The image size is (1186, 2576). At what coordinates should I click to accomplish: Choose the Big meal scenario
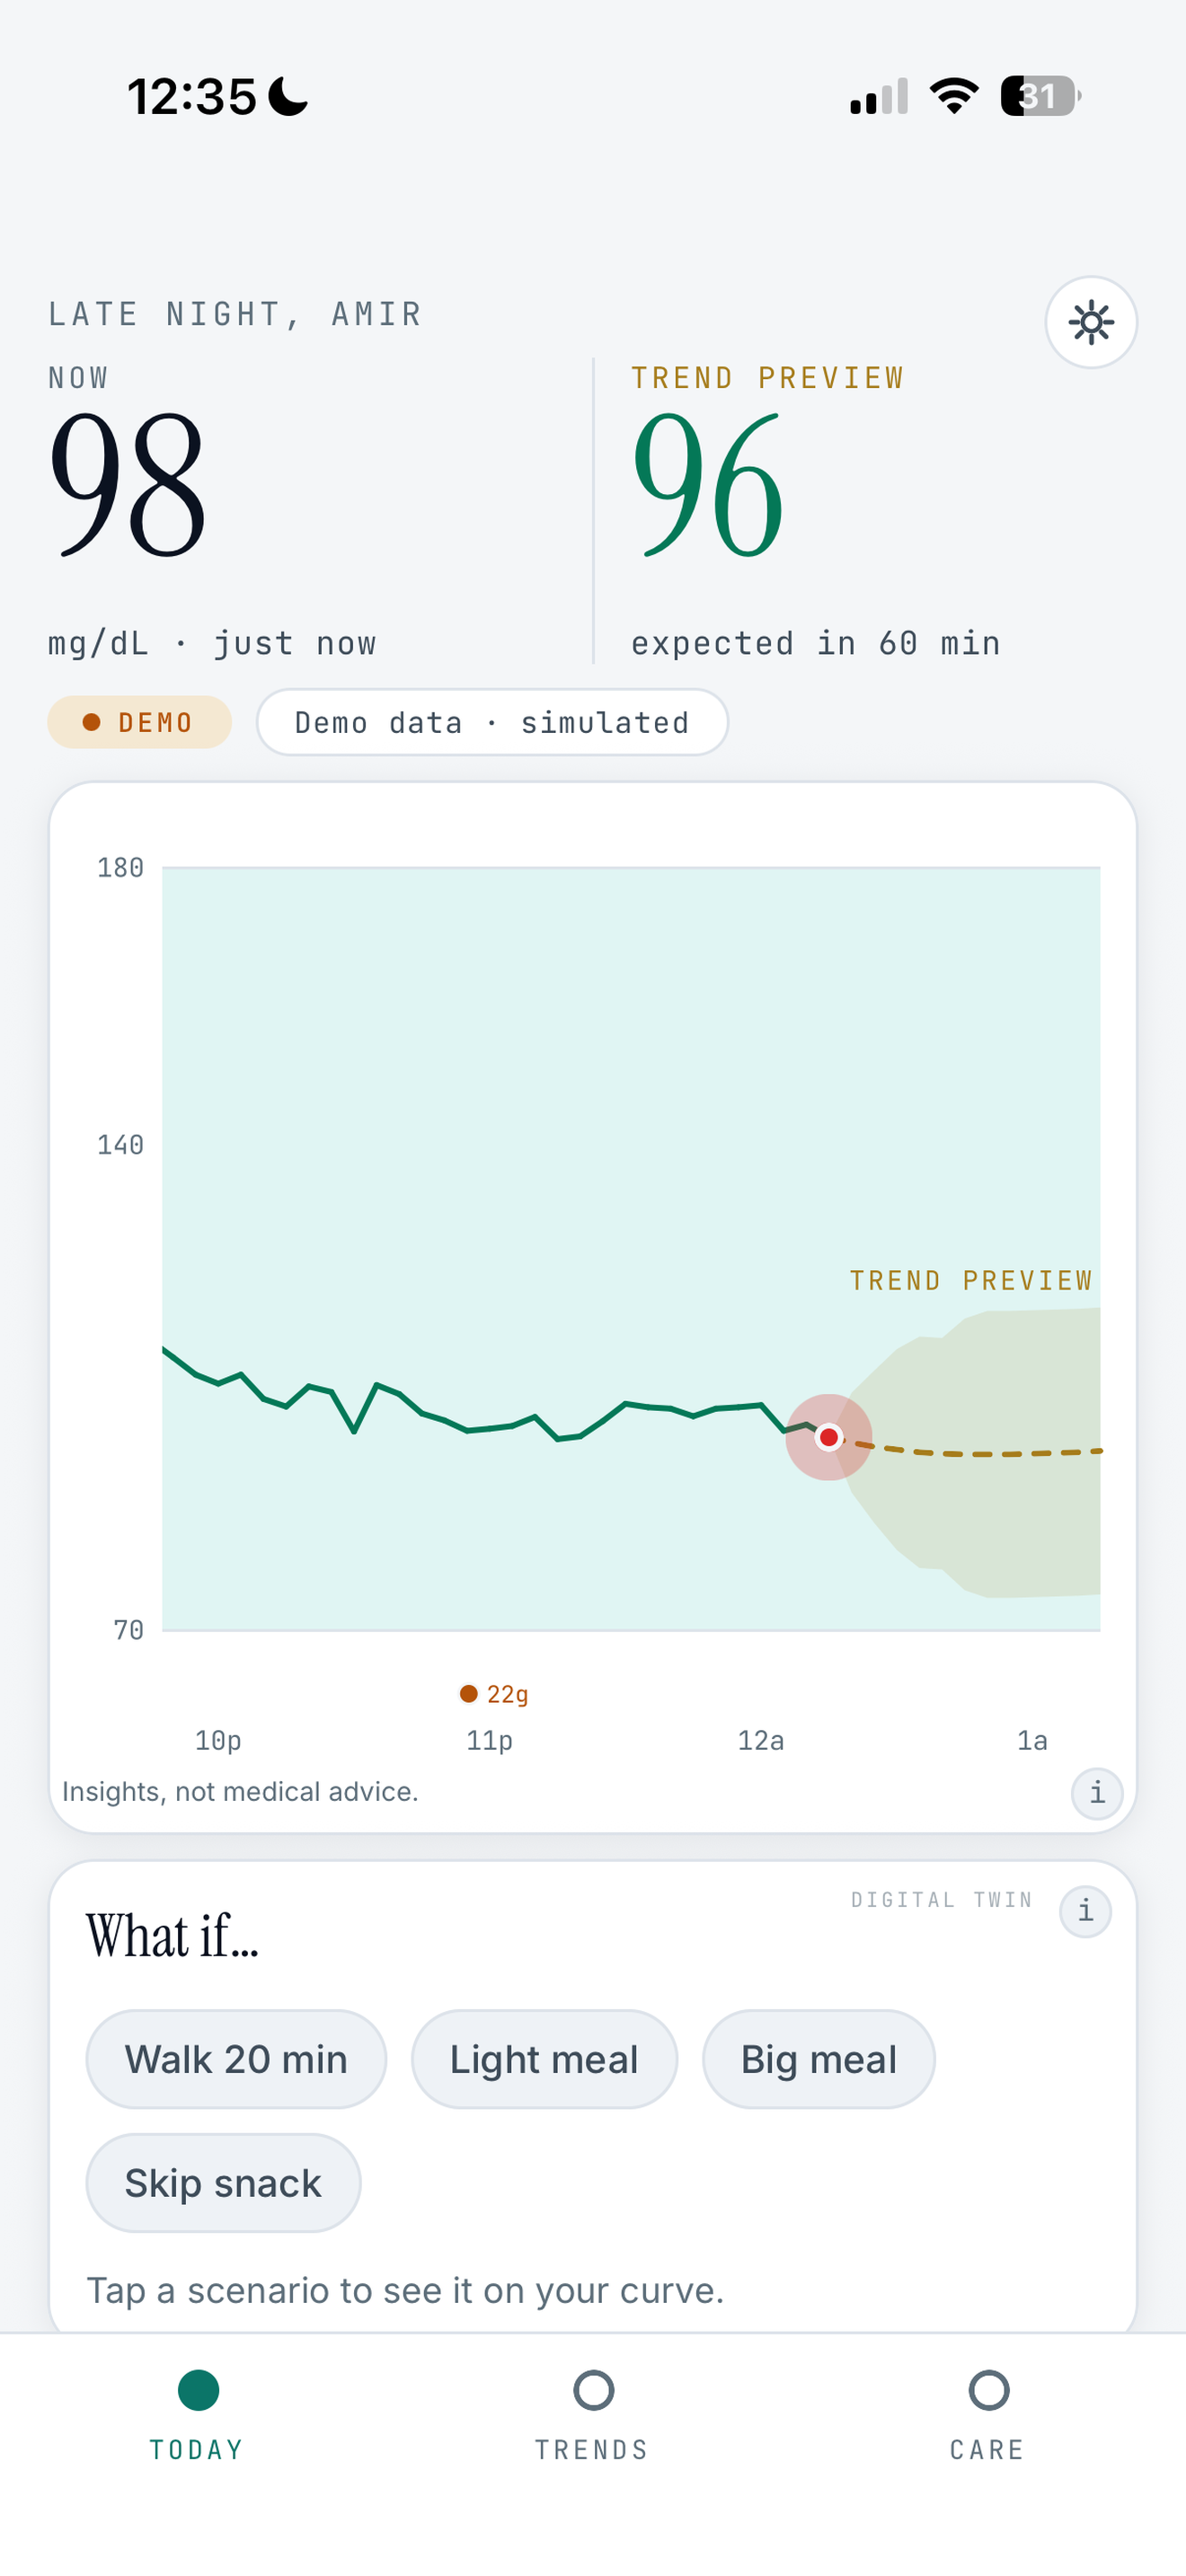(x=818, y=2059)
